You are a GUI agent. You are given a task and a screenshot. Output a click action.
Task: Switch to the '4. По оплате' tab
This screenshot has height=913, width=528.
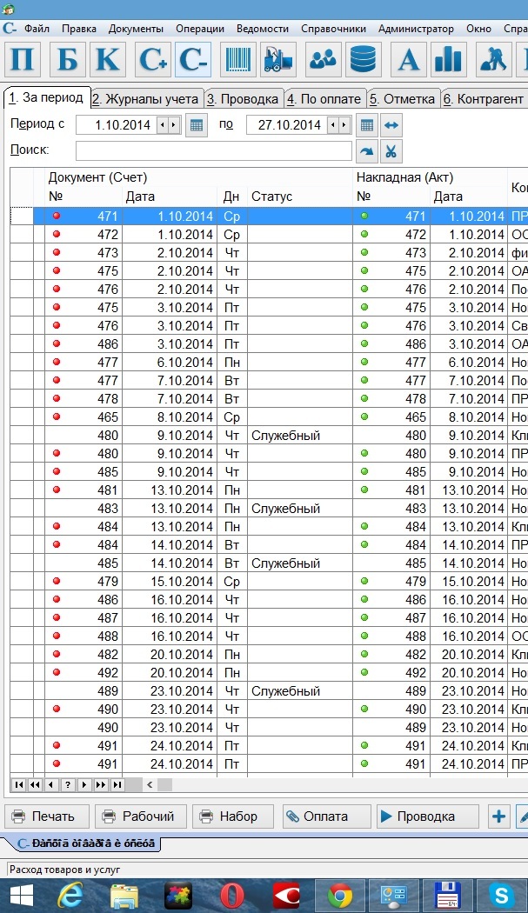324,98
